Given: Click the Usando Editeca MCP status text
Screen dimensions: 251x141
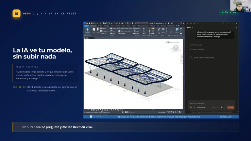Looking at the screenshot, I should pyautogui.click(x=204, y=58).
